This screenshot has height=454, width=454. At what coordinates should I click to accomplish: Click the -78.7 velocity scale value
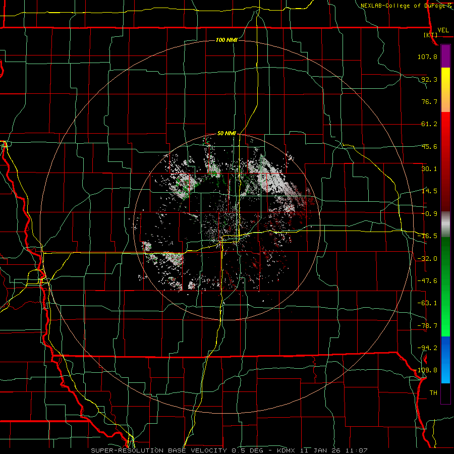(x=427, y=326)
